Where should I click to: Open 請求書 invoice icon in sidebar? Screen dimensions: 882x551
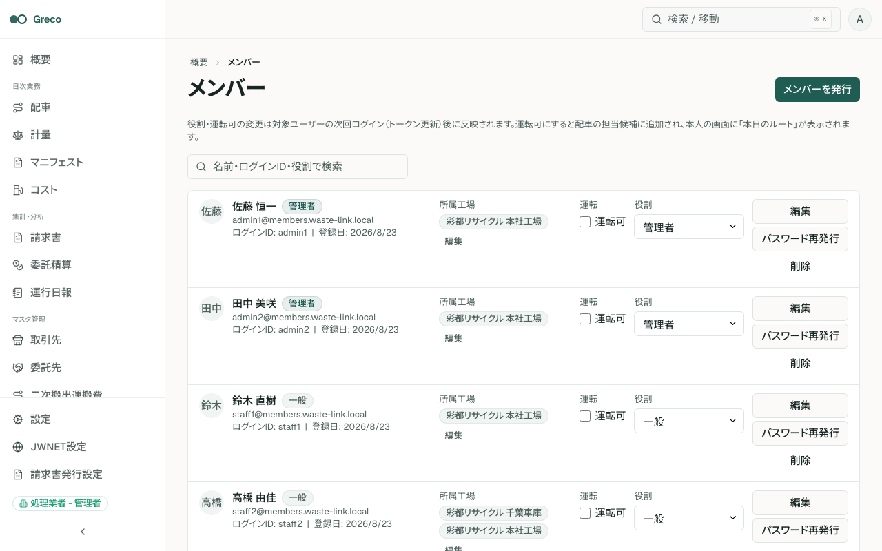tap(18, 238)
